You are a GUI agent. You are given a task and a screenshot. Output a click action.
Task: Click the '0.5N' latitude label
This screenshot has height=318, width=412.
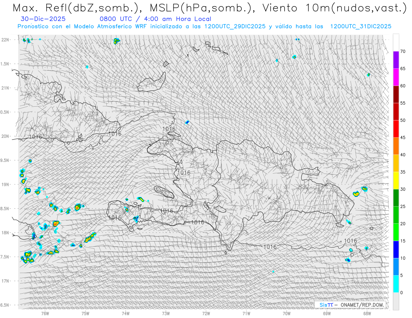pyautogui.click(x=5, y=112)
